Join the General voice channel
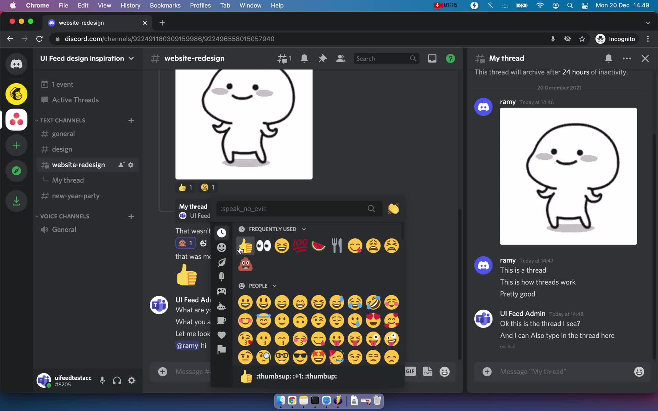Image resolution: width=658 pixels, height=411 pixels. (87, 230)
